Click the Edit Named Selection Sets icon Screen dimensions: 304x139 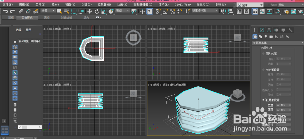(188, 11)
